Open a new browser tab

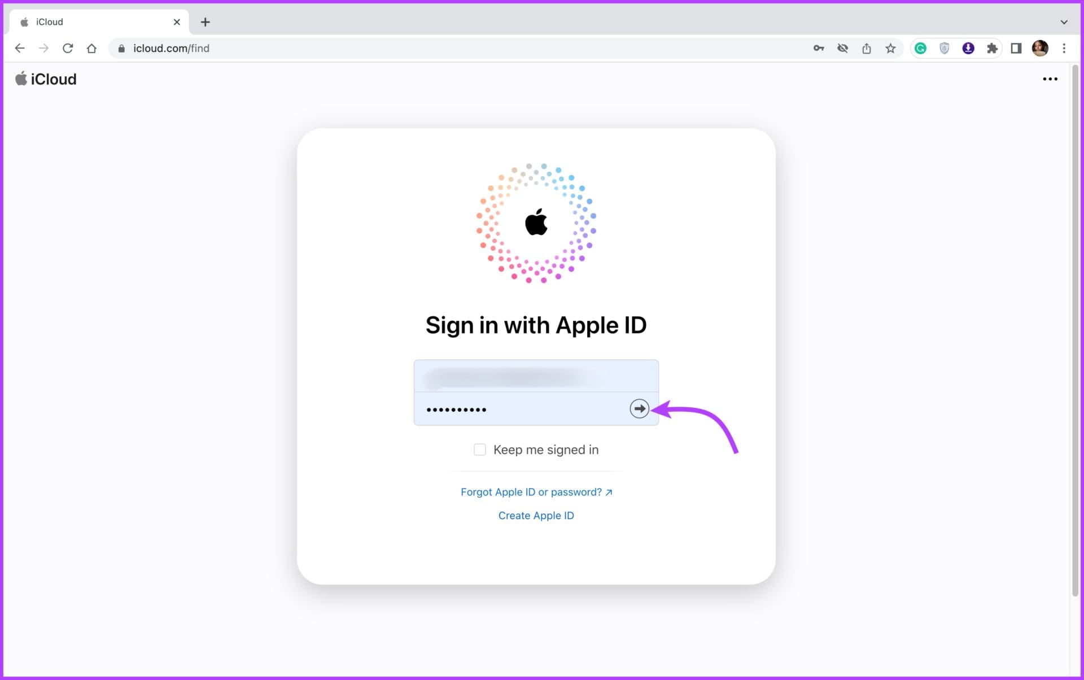[206, 22]
